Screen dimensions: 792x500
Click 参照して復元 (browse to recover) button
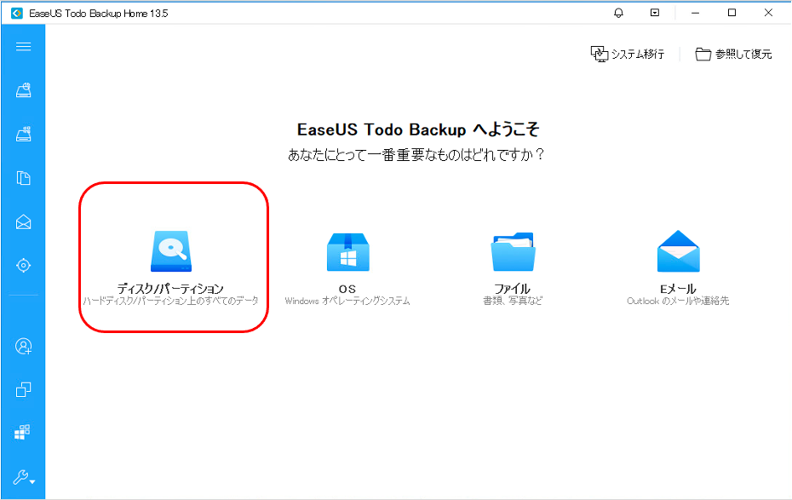(733, 54)
